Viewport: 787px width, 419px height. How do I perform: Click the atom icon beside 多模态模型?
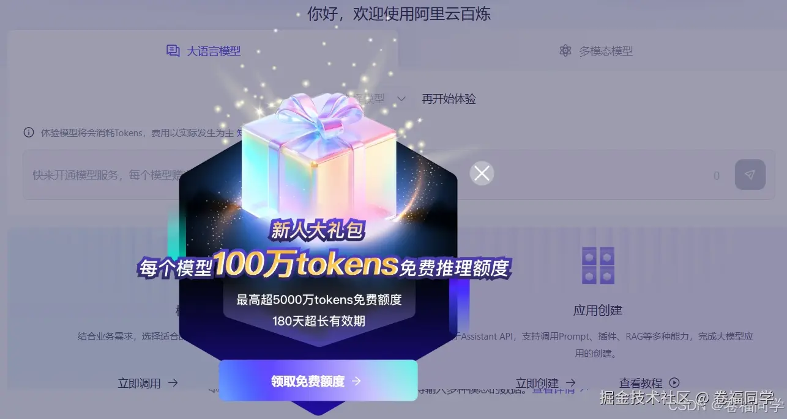pyautogui.click(x=565, y=51)
